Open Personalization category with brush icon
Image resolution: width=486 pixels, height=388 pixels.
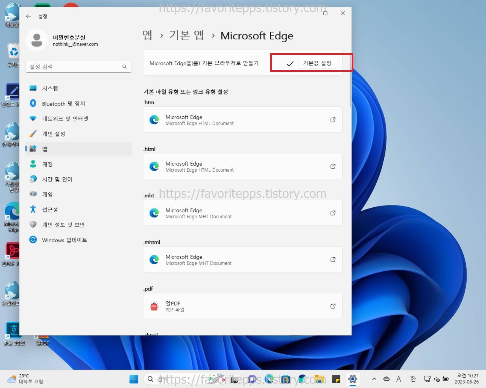pos(78,134)
